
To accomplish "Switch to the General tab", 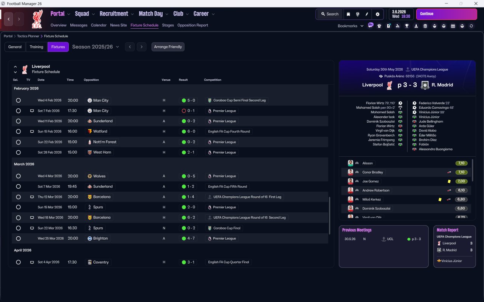I will pos(15,47).
